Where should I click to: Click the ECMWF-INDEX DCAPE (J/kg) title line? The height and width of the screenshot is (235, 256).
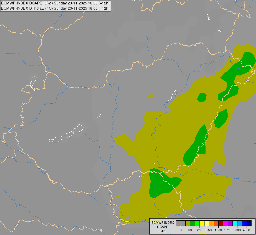(55, 3)
